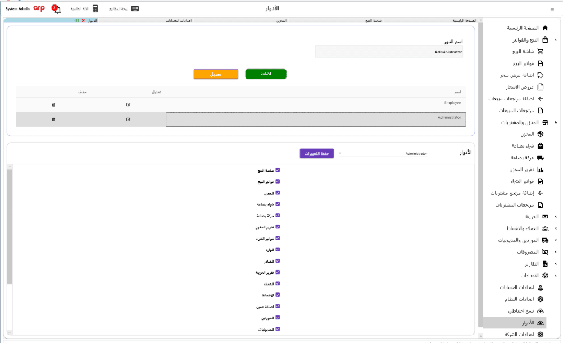This screenshot has height=343, width=563.
Task: Switch to the شاشة البيع tab in tab strip
Action: (x=374, y=21)
